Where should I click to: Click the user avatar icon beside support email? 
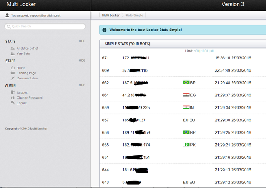7,15
